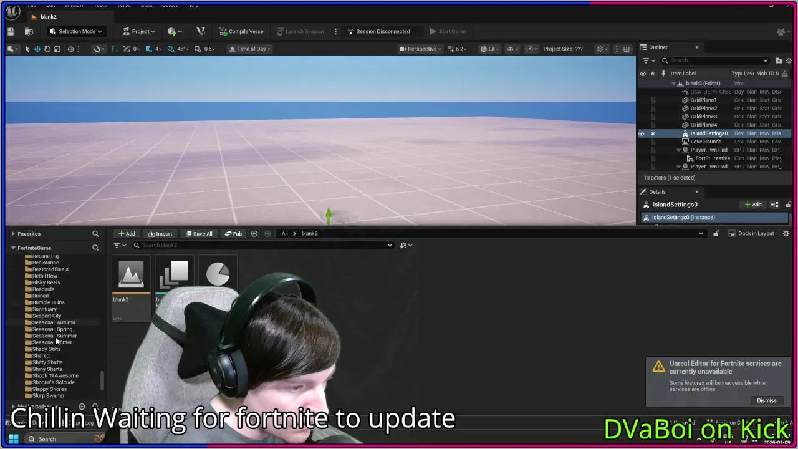798x449 pixels.
Task: Click the Add button in Details panel
Action: click(753, 205)
